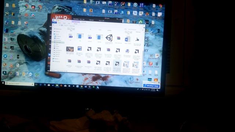Open the File tab in Explorer

54,22
